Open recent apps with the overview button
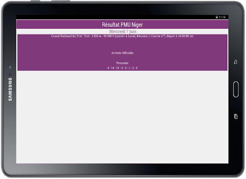 pos(236,116)
